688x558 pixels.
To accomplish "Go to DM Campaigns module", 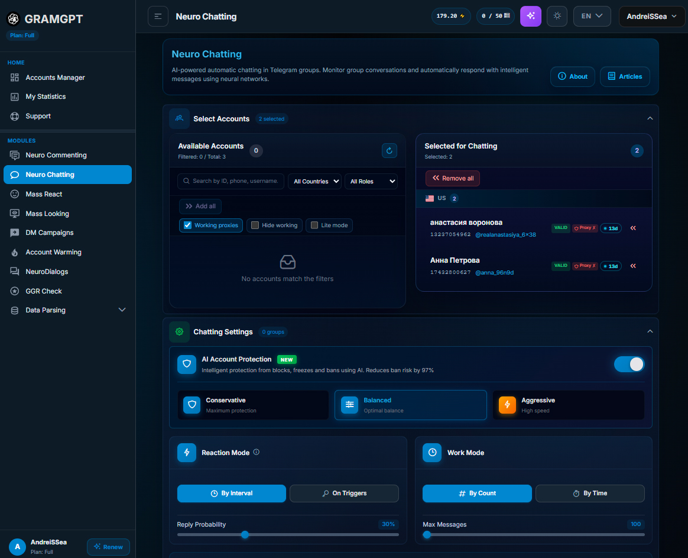I will [x=67, y=233].
